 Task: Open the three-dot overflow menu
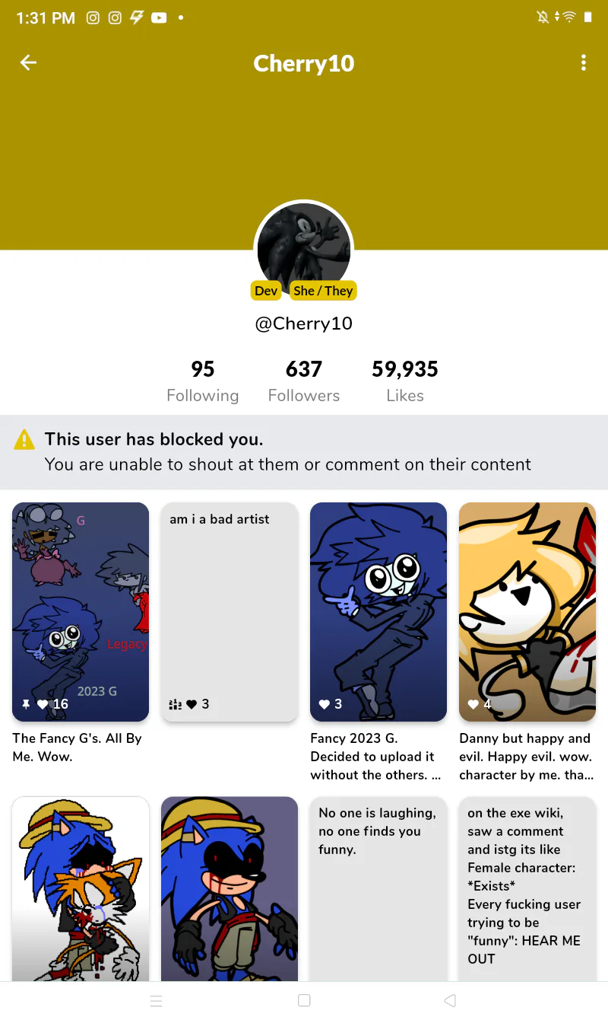(584, 63)
